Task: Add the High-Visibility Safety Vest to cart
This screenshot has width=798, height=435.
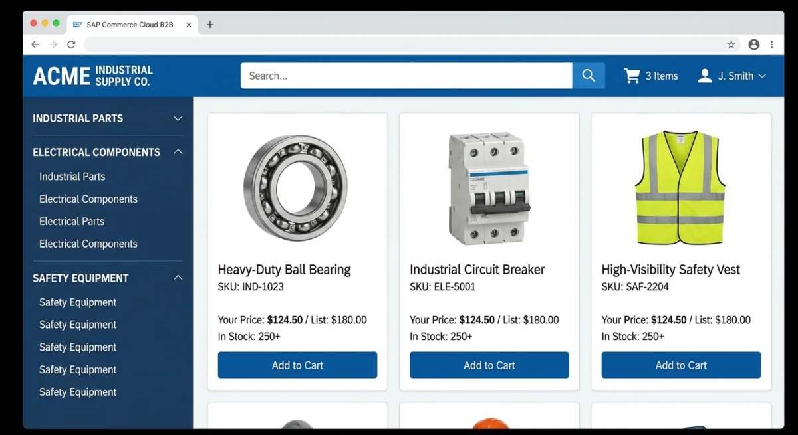Action: (x=680, y=365)
